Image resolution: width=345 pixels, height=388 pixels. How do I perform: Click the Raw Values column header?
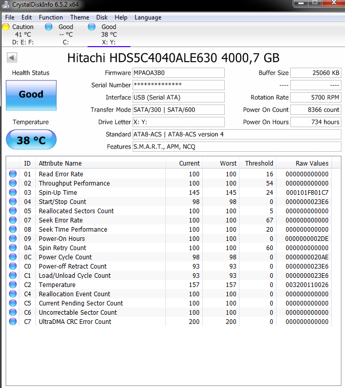tap(304, 164)
